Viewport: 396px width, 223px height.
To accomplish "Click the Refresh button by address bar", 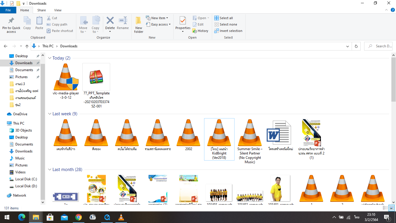I will click(x=356, y=46).
